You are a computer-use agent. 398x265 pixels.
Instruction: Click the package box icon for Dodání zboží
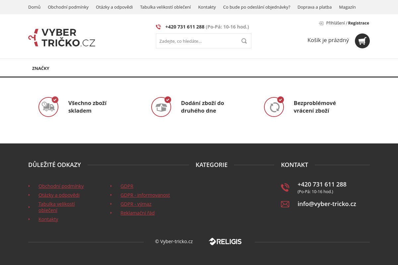(161, 107)
